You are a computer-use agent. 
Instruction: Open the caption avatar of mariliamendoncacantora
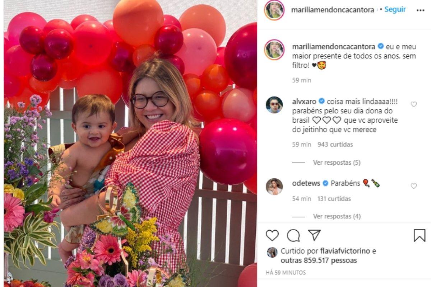click(274, 50)
